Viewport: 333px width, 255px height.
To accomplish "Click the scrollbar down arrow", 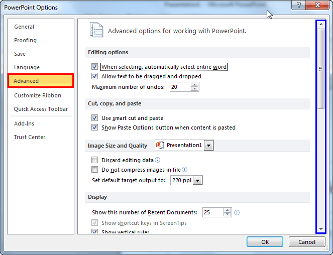I will tap(321, 229).
